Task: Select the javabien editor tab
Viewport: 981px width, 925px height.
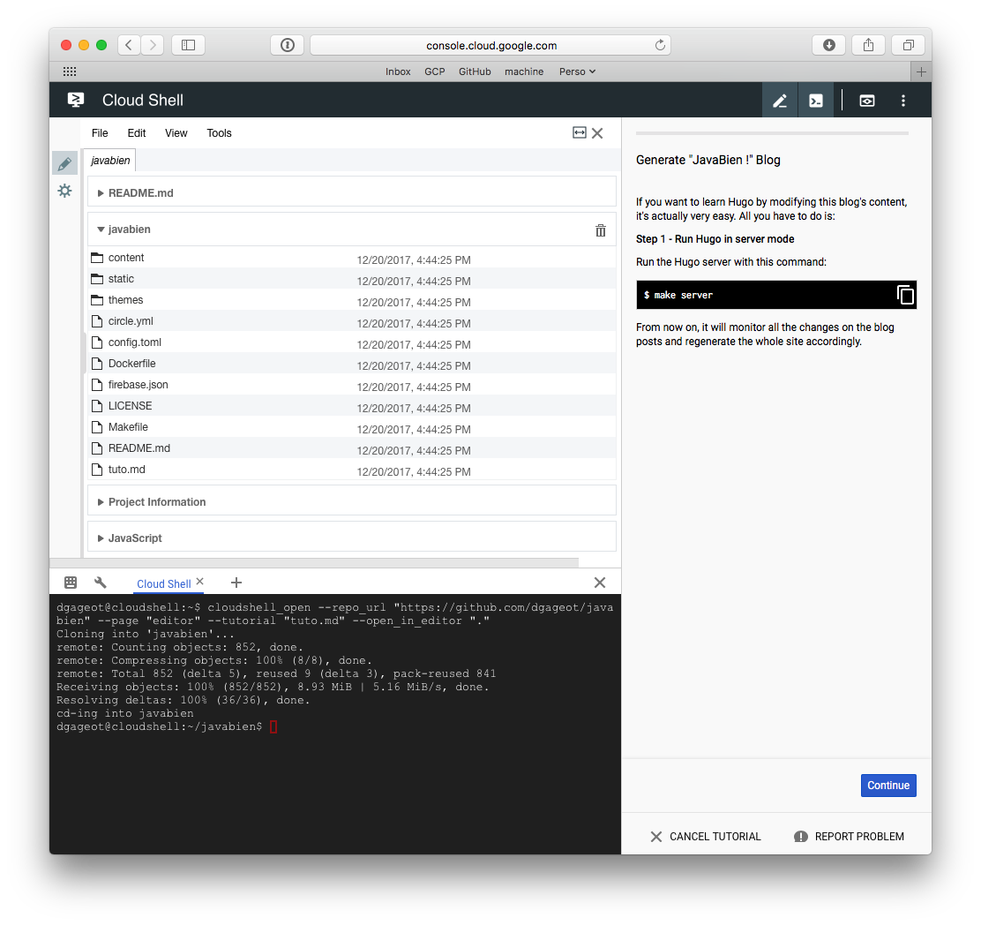Action: click(110, 161)
